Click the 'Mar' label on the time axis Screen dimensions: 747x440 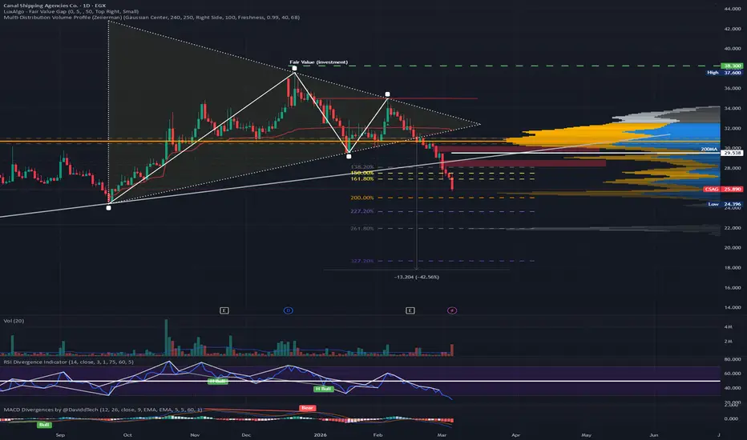[x=442, y=434]
